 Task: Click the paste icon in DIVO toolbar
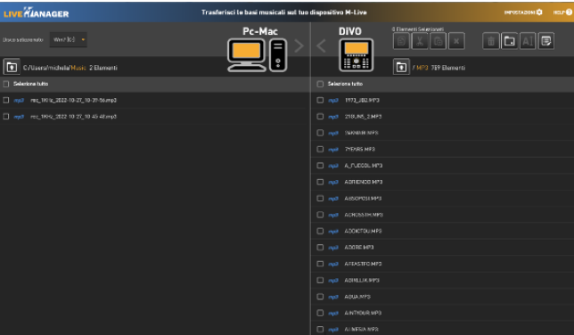pos(438,41)
